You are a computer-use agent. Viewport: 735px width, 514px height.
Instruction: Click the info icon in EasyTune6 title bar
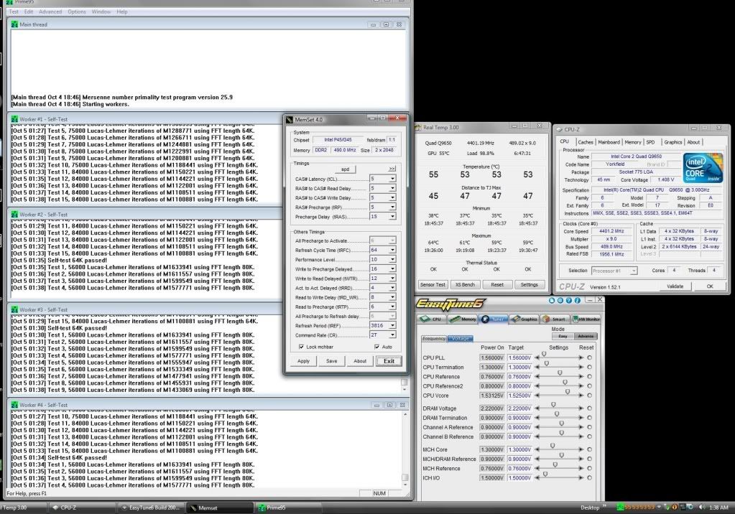(x=578, y=300)
